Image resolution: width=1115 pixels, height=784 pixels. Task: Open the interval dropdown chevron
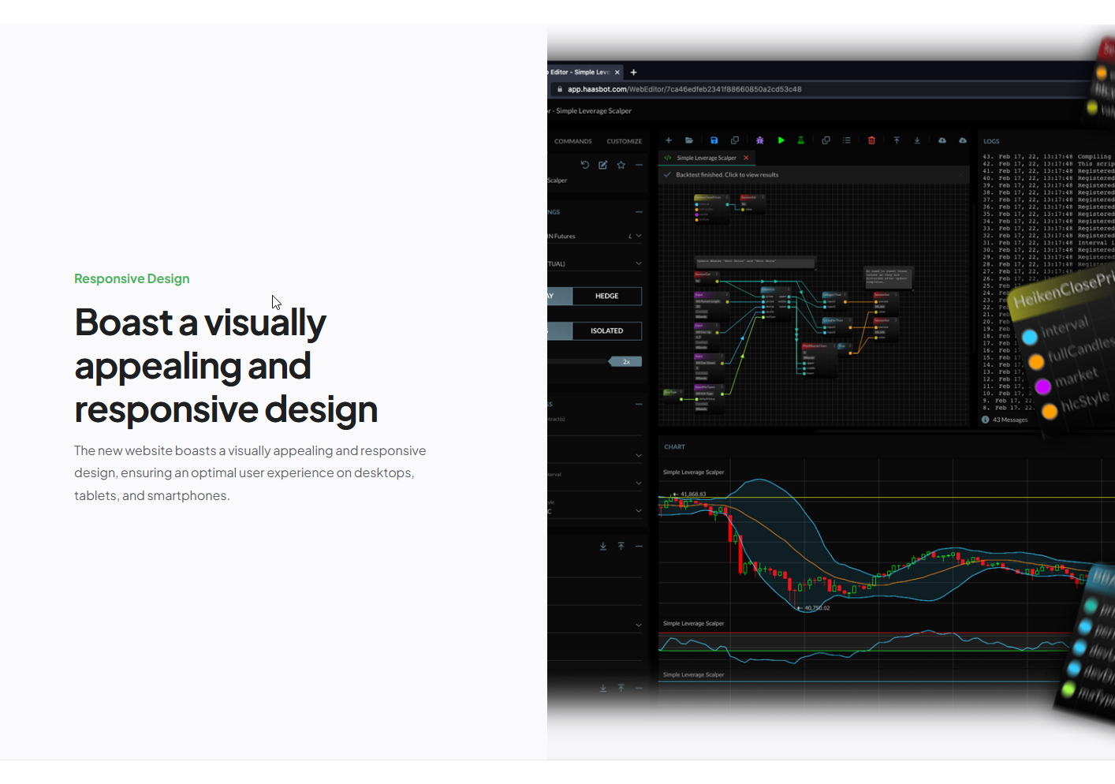pos(639,483)
